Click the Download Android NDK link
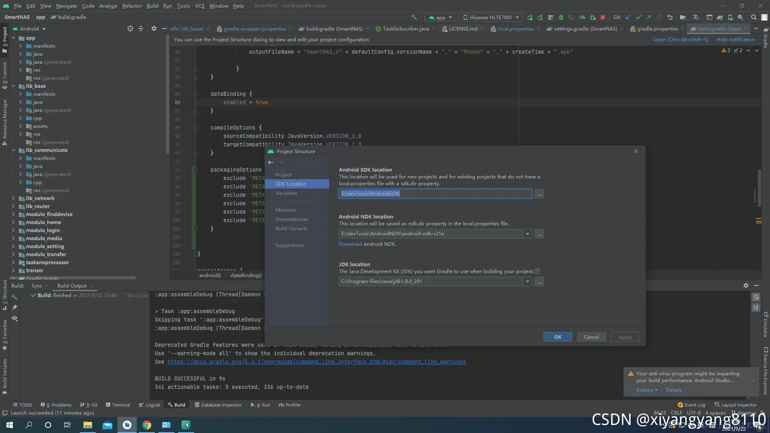The height and width of the screenshot is (433, 770). (x=350, y=244)
